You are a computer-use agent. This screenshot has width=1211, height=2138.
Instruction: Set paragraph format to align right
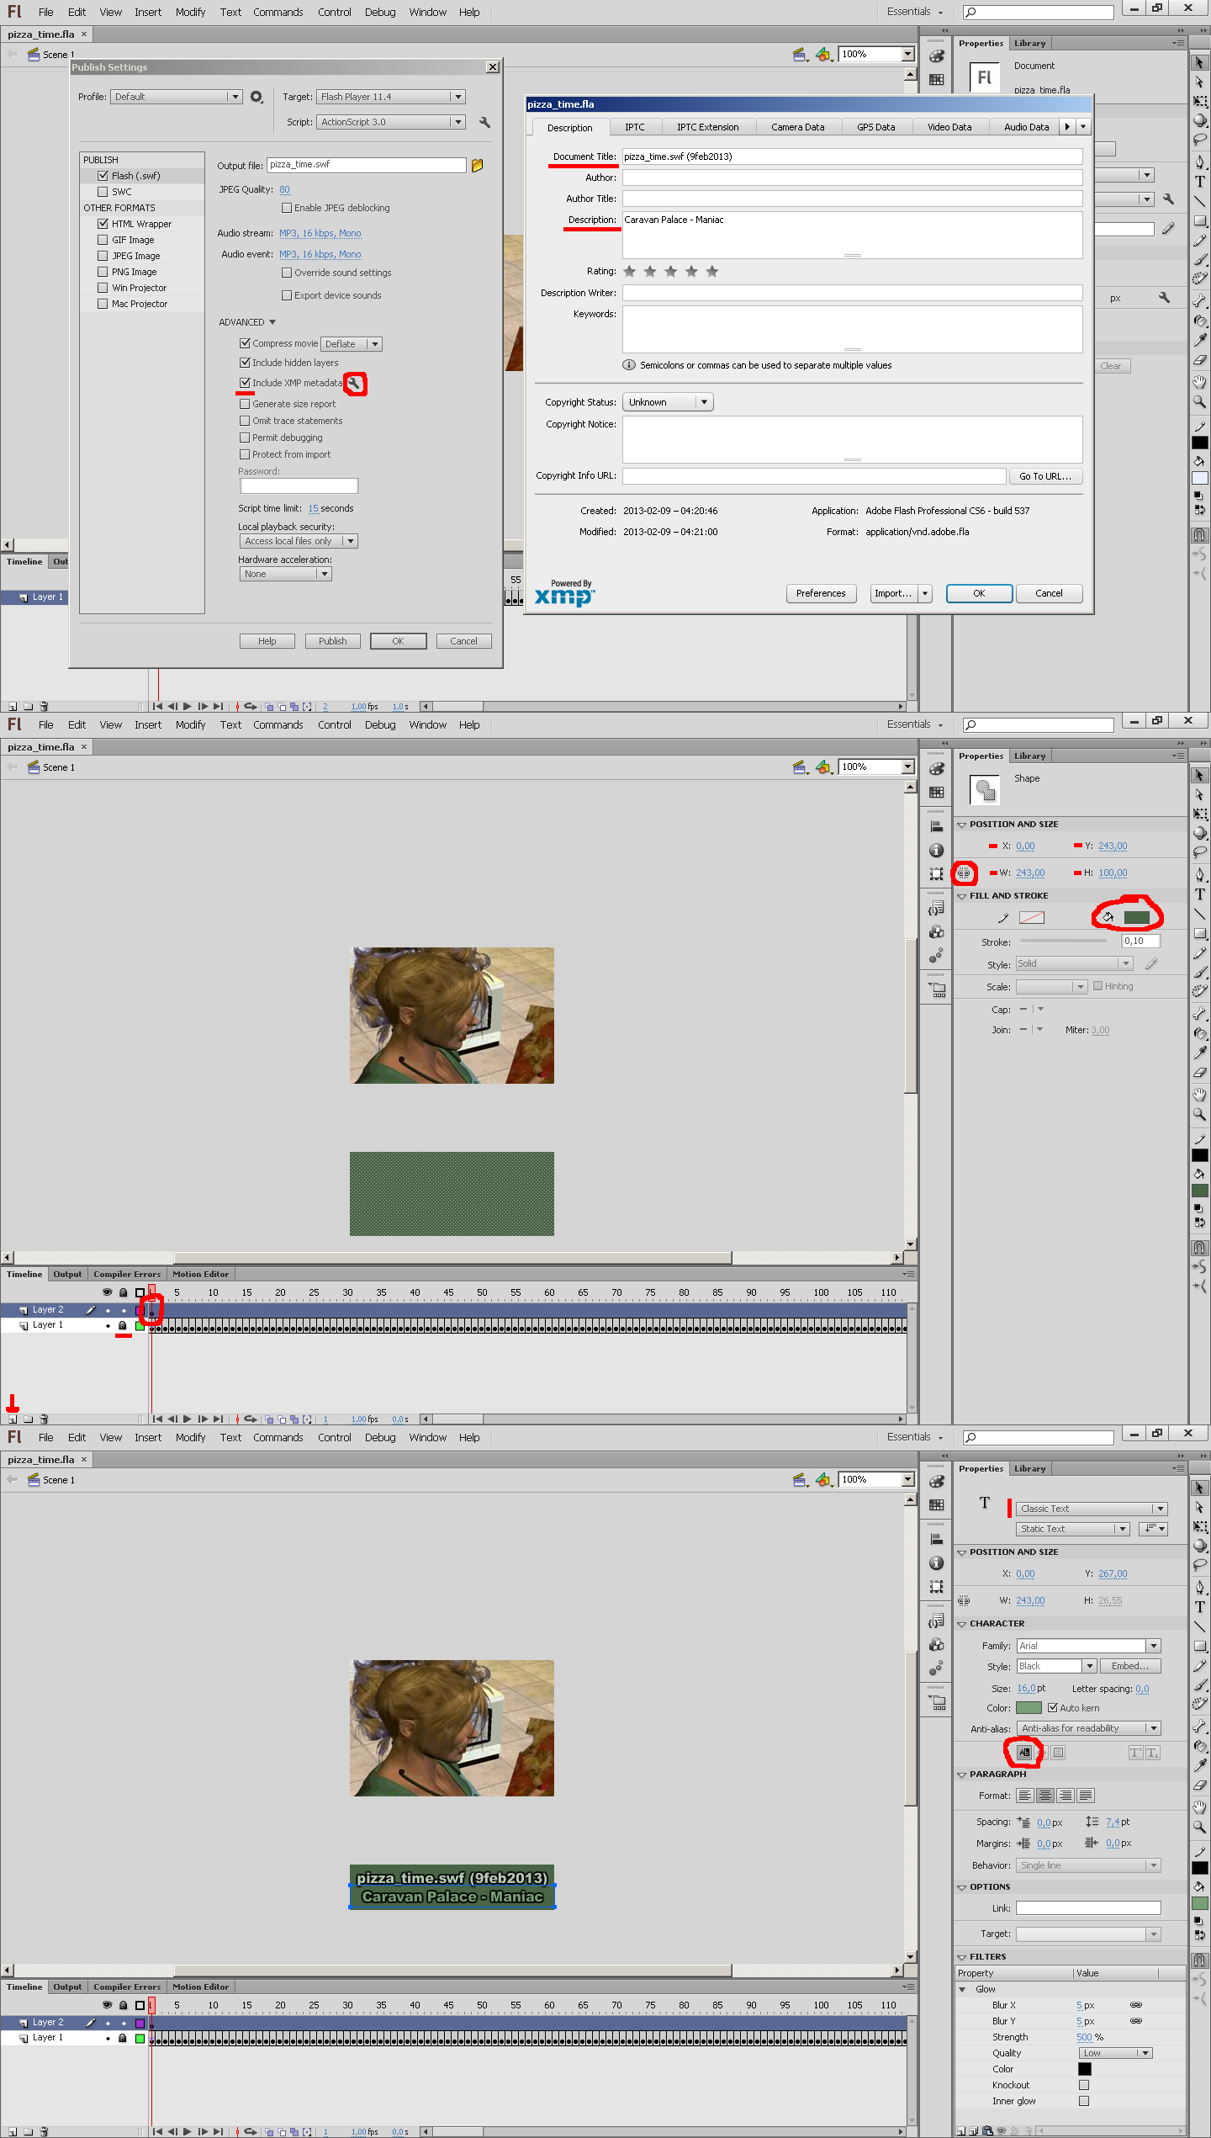[x=1065, y=1796]
